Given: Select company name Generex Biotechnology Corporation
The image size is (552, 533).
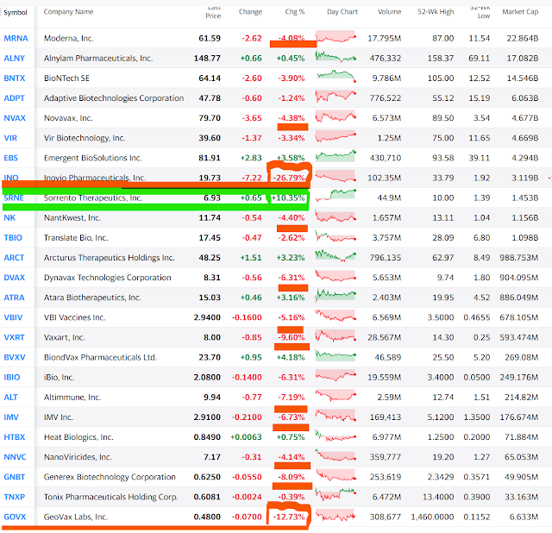Looking at the screenshot, I should click(x=110, y=477).
